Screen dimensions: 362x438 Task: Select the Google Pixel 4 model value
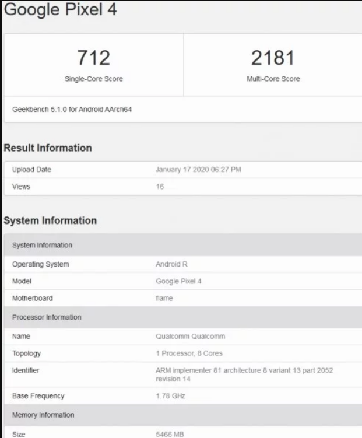(178, 281)
